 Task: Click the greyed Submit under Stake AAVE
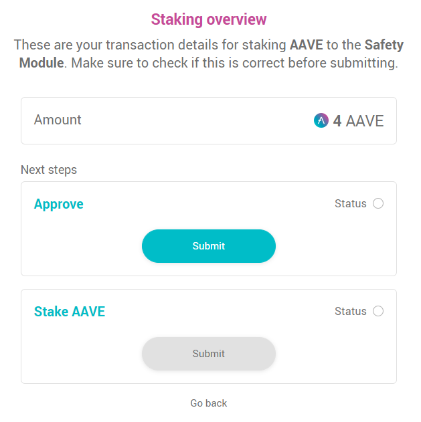click(209, 354)
